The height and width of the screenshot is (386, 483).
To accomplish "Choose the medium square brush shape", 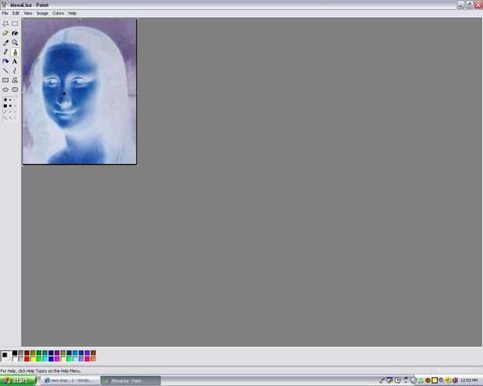I will (x=10, y=106).
